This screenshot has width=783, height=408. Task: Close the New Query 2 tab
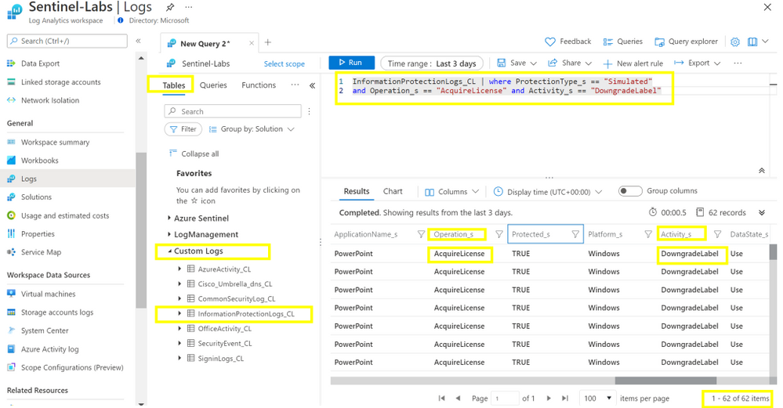coord(251,43)
